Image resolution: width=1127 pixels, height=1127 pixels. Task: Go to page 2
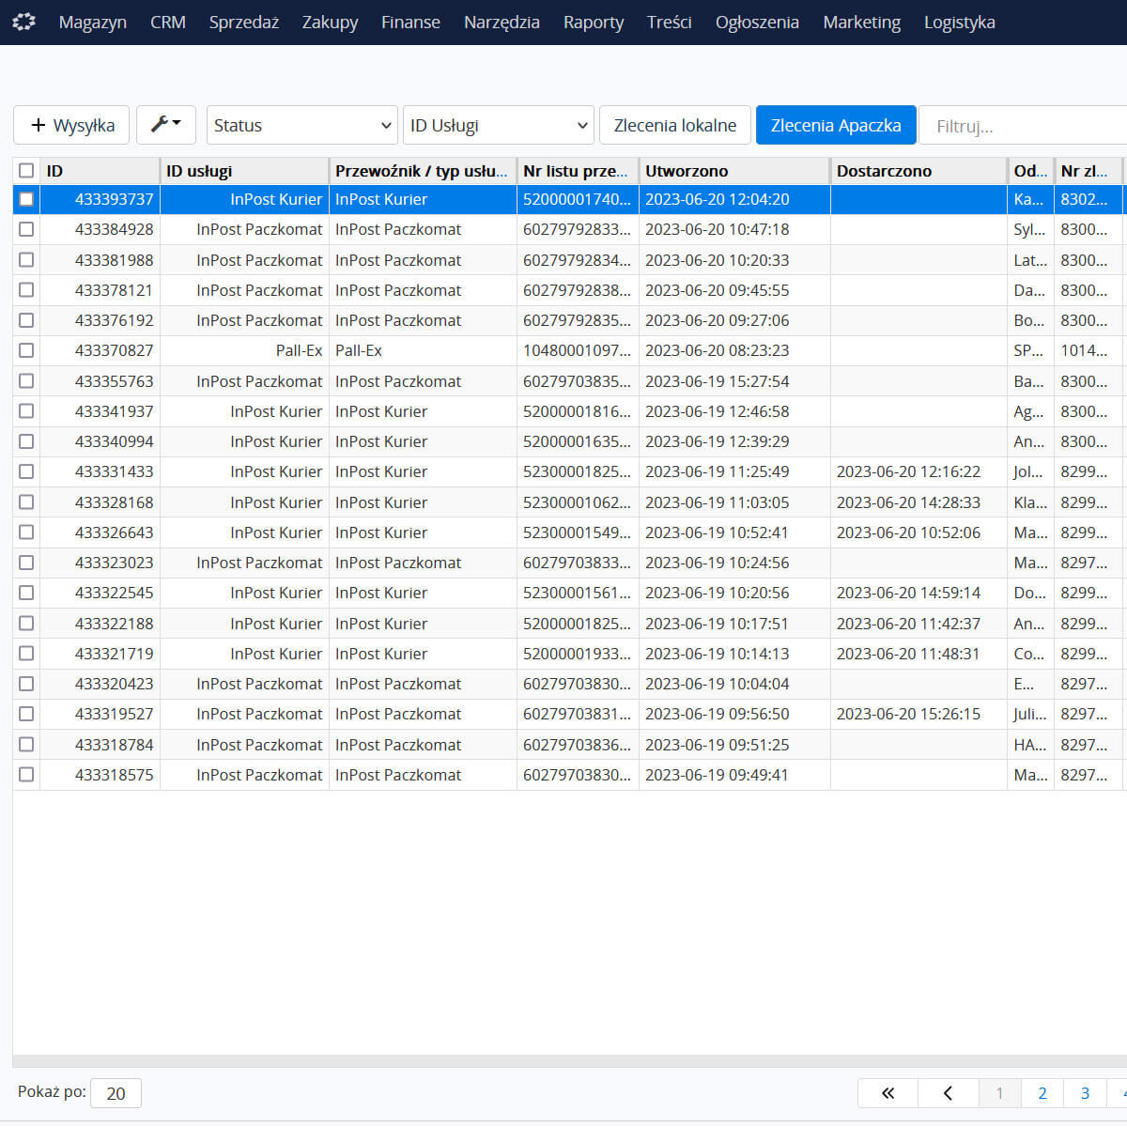tap(1042, 1093)
